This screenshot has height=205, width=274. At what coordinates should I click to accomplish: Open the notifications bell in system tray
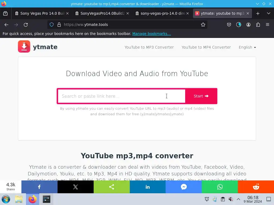tap(207, 199)
